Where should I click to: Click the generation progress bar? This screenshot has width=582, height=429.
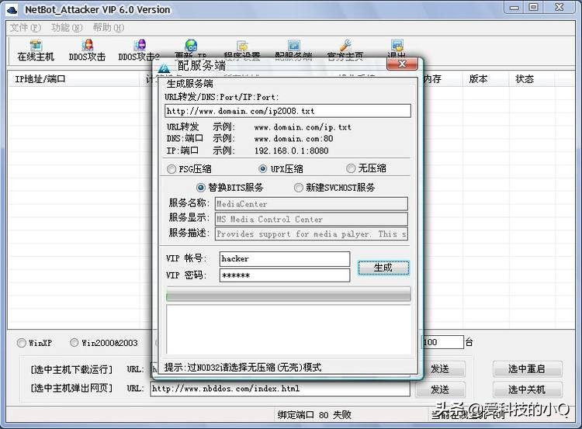tap(289, 294)
